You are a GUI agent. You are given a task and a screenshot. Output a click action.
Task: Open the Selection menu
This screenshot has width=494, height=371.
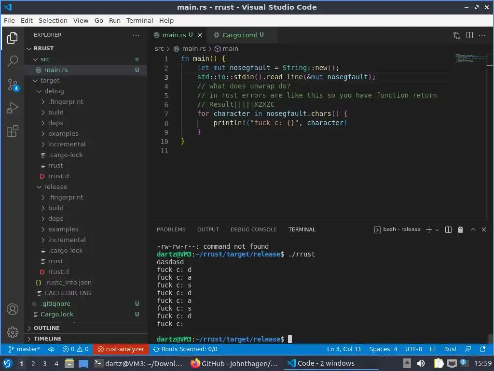coord(53,20)
